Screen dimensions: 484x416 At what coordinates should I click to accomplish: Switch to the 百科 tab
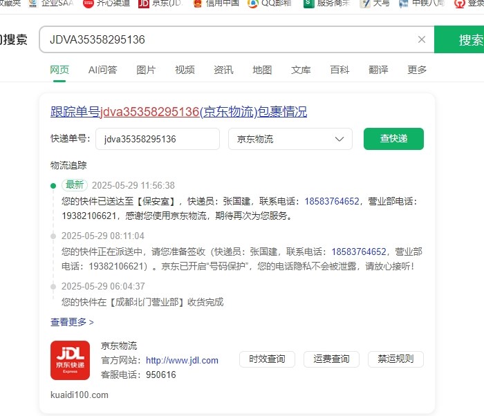pyautogui.click(x=339, y=70)
